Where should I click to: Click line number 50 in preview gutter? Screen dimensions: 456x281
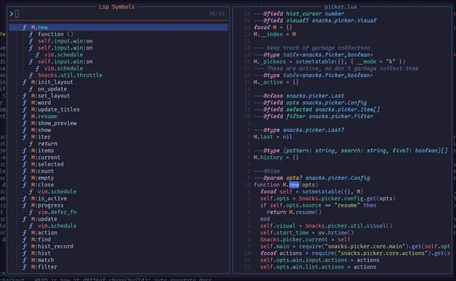pyautogui.click(x=247, y=184)
